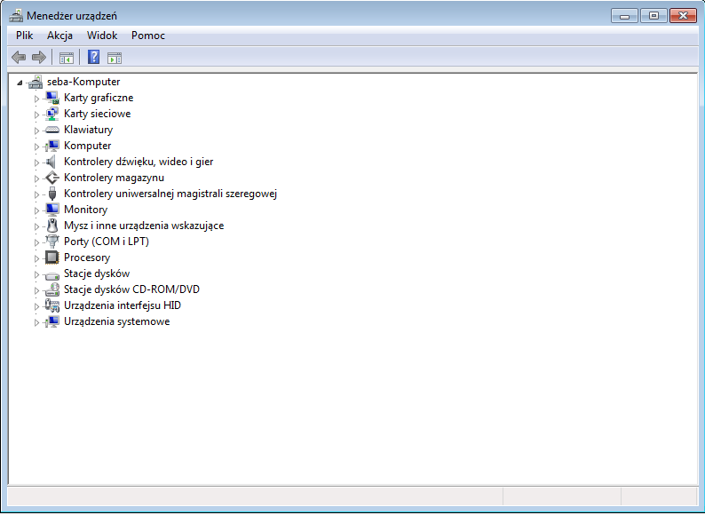Select the Stacje dysków CD-ROM/DVD label
Viewport: 705px width, 515px height.
131,289
